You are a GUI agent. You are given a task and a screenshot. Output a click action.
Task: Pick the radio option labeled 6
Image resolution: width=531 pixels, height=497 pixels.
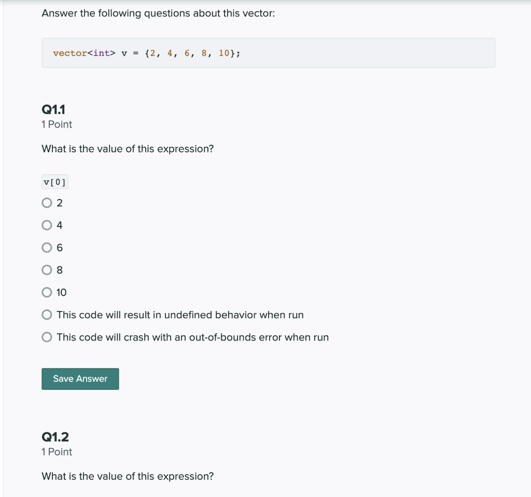(x=47, y=248)
